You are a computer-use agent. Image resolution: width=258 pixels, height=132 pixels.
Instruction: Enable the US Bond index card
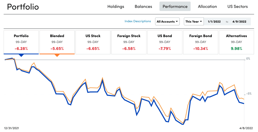pyautogui.click(x=165, y=42)
